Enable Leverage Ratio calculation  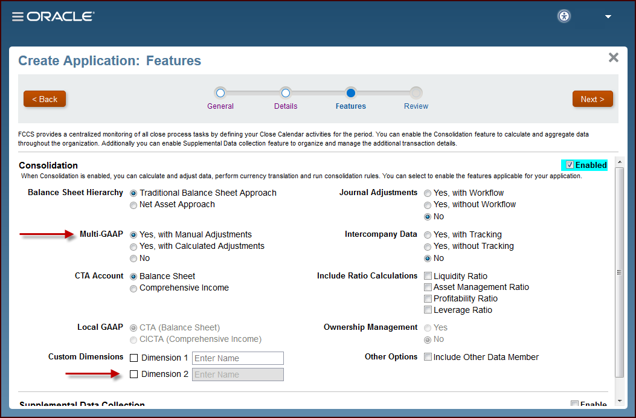[x=428, y=310]
